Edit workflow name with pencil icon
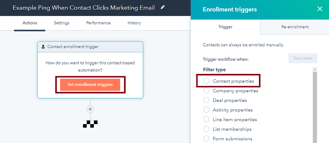329x143 pixels. pyautogui.click(x=163, y=7)
